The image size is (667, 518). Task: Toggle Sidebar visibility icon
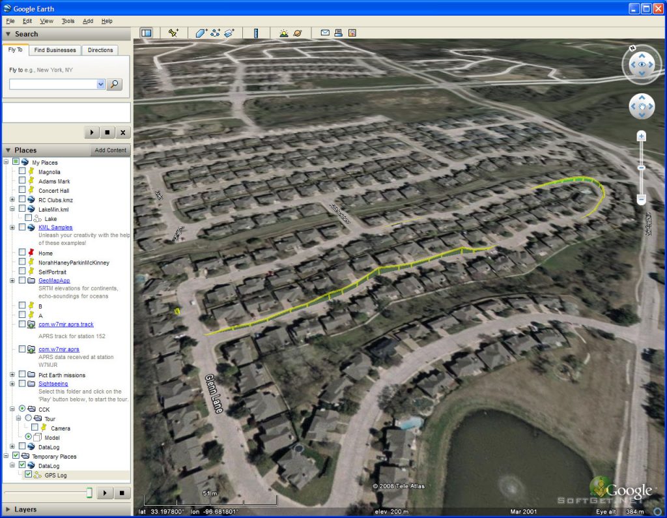coord(145,33)
